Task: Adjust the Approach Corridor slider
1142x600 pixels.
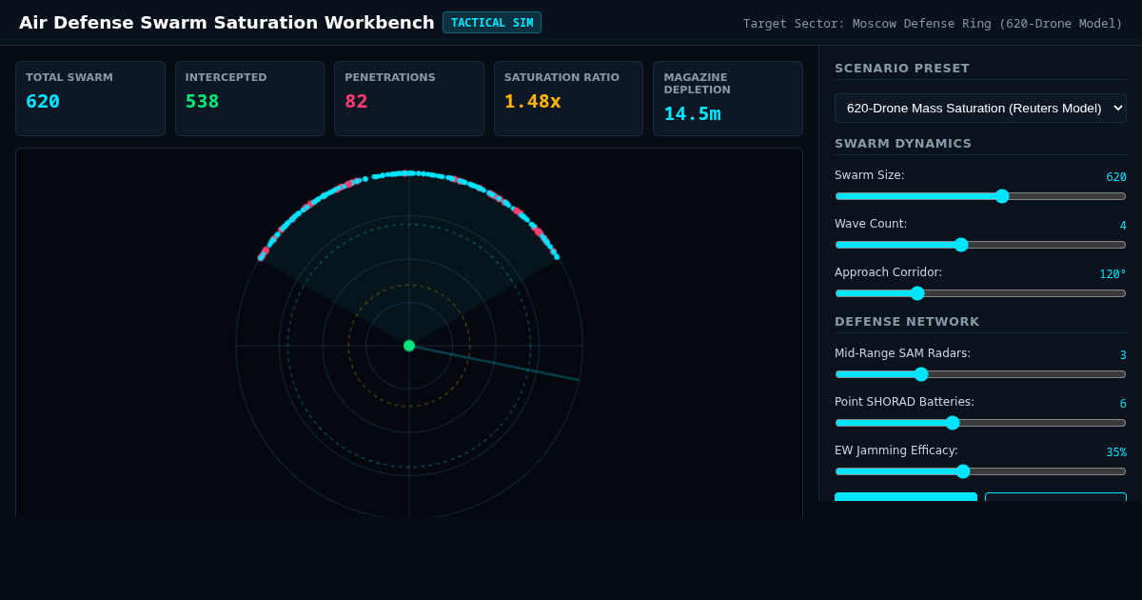Action: [x=980, y=293]
